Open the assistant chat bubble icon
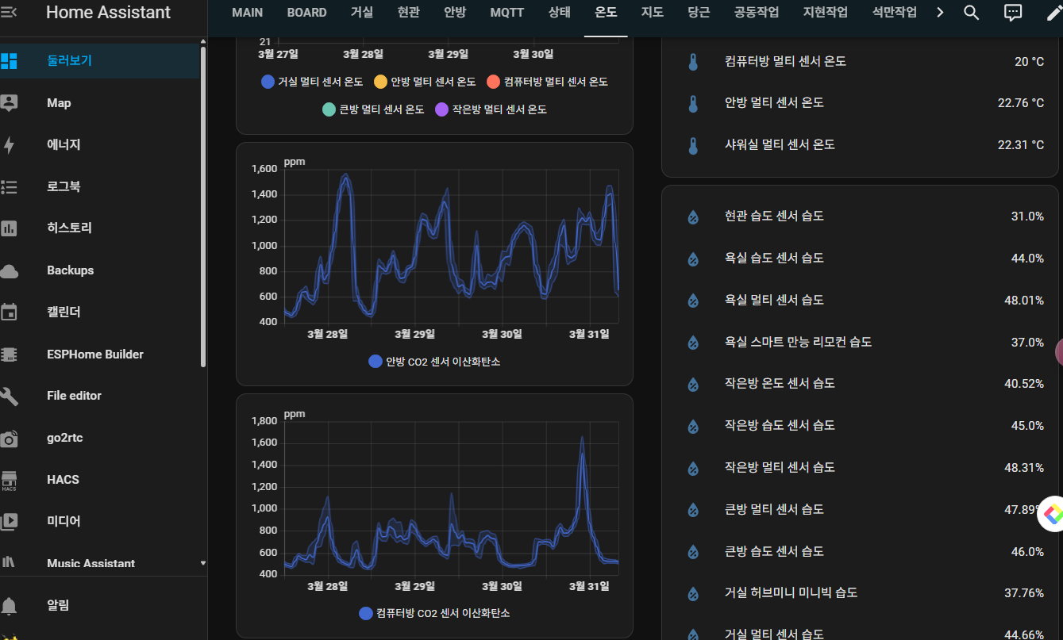The height and width of the screenshot is (640, 1063). tap(1012, 13)
